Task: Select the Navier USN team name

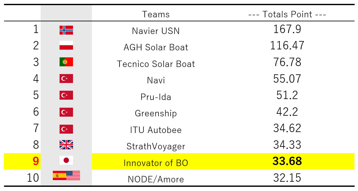Action: coord(156,31)
